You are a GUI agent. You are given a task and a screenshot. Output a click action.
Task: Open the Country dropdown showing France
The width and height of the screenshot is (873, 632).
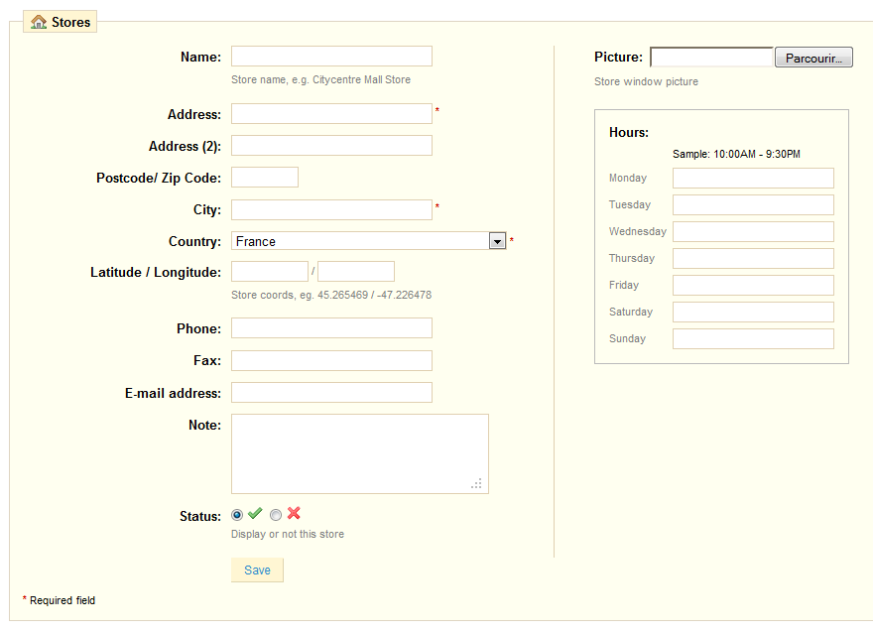click(369, 240)
